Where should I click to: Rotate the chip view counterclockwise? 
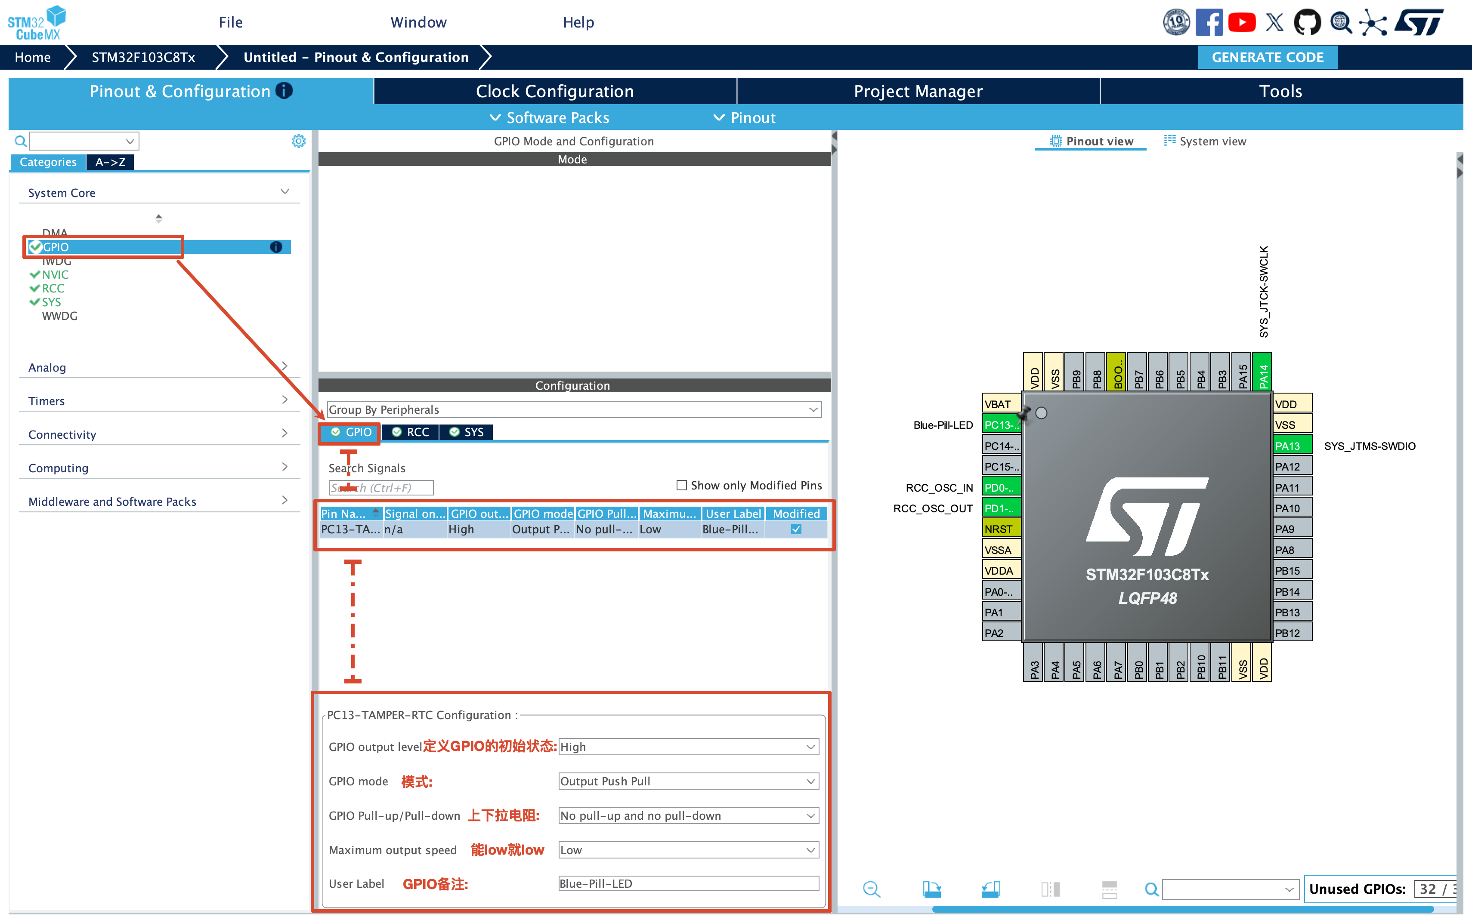coord(991,889)
